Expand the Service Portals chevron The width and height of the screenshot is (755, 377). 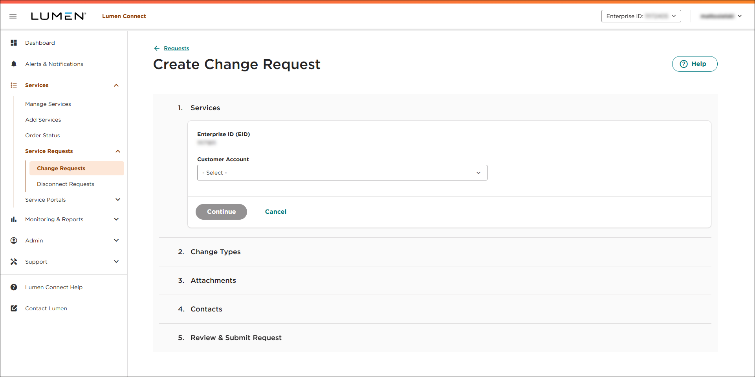[118, 200]
